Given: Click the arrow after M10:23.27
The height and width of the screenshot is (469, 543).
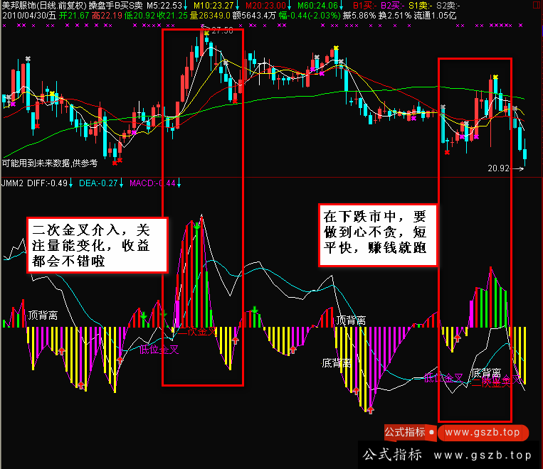Looking at the screenshot, I should (x=237, y=6).
